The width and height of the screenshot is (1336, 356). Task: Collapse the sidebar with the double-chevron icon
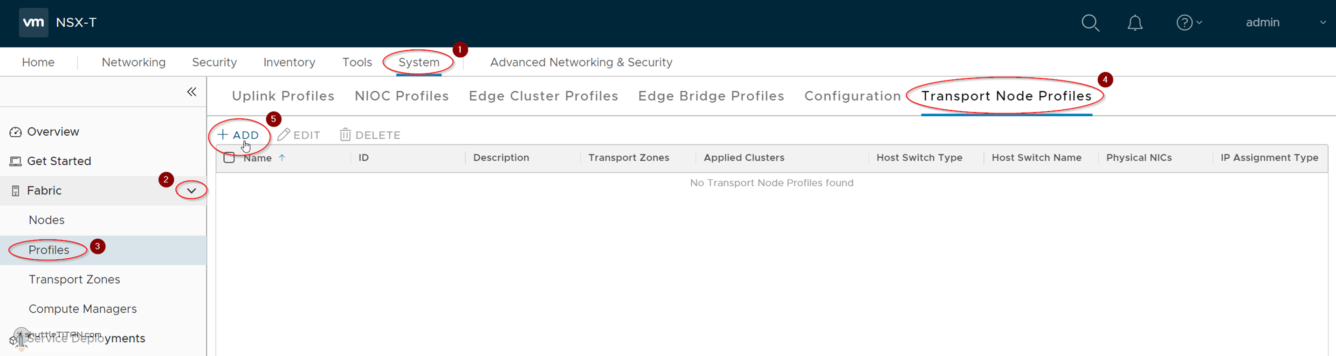pos(192,92)
